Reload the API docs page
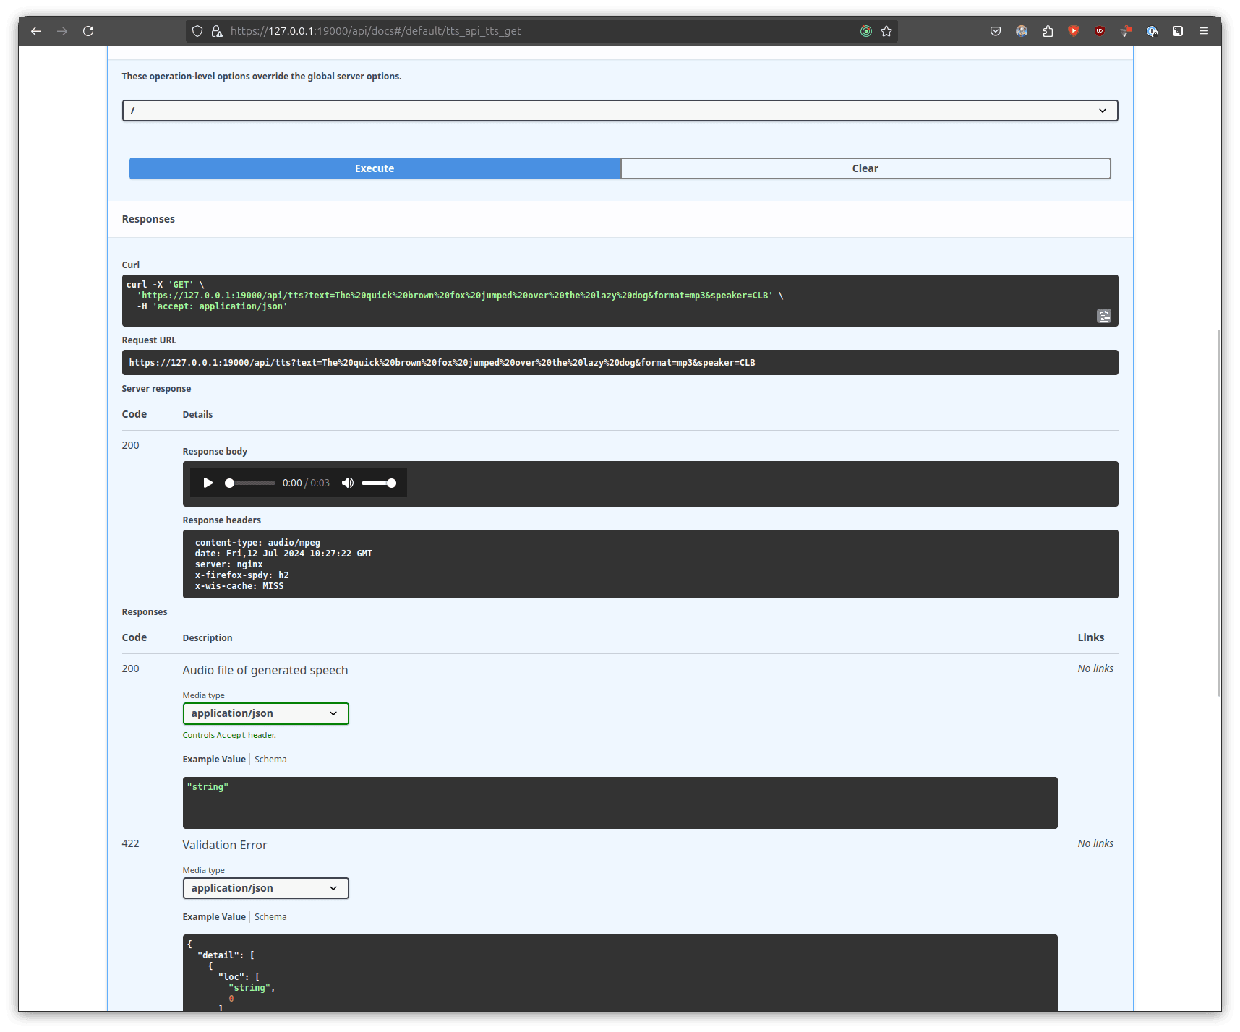 [x=88, y=31]
